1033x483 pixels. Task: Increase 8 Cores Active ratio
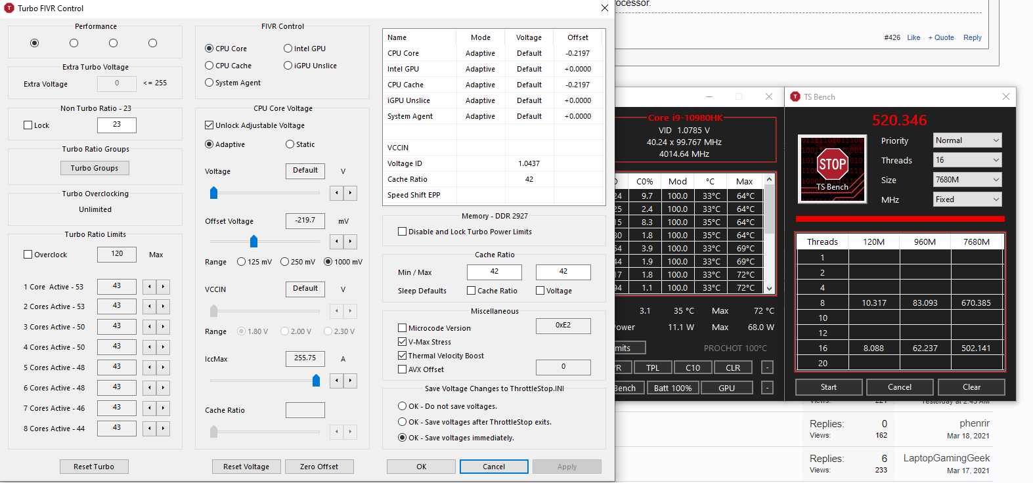(164, 429)
